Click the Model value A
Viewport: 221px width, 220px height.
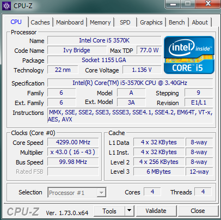(x=131, y=93)
